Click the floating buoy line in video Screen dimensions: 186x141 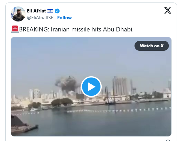[119, 110]
